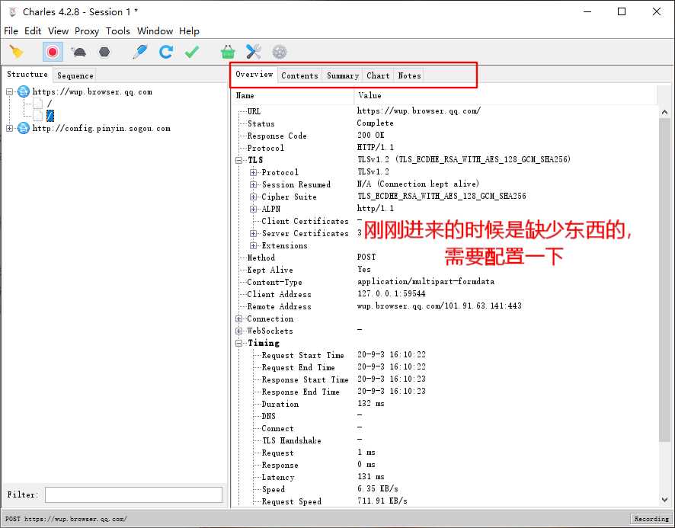Click the overview panel vertical scrollbar
The image size is (675, 528).
[x=664, y=305]
